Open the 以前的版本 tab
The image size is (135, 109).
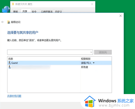(47, 11)
